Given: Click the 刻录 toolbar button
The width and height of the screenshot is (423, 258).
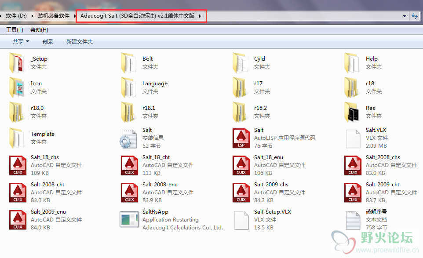Looking at the screenshot, I should [x=48, y=41].
